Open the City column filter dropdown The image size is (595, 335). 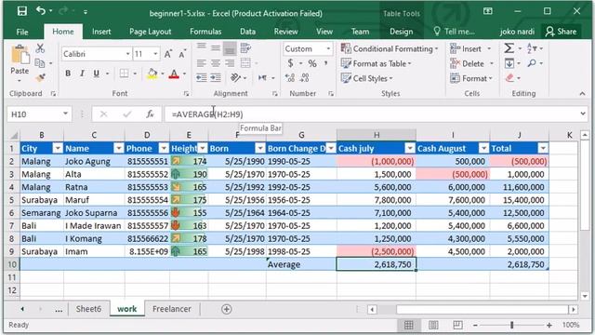(58, 148)
